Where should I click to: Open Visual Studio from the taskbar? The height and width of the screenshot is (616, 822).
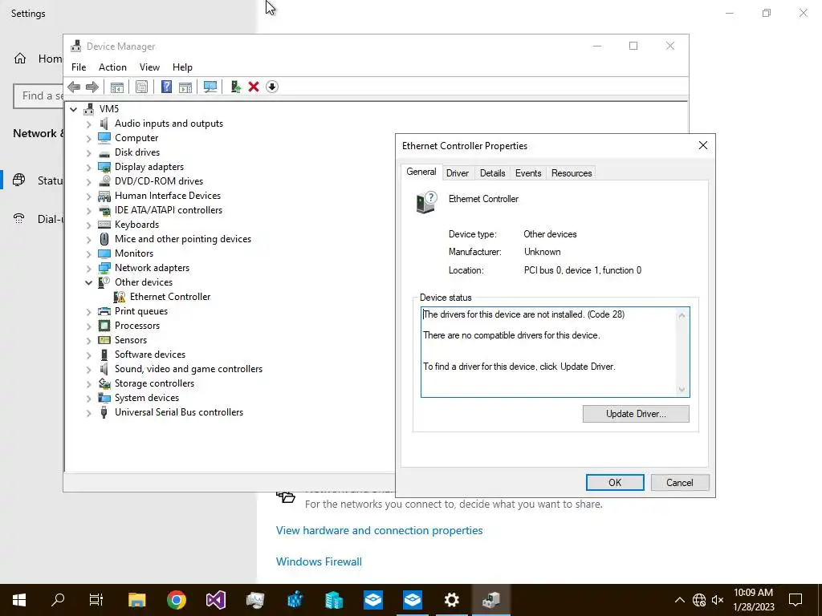point(215,600)
